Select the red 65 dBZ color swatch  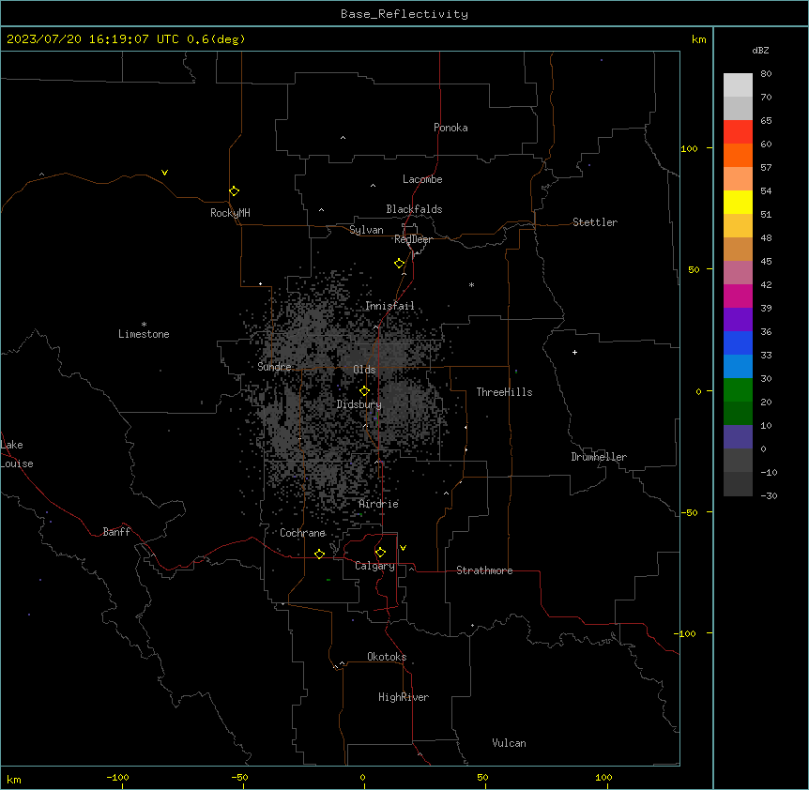click(738, 131)
